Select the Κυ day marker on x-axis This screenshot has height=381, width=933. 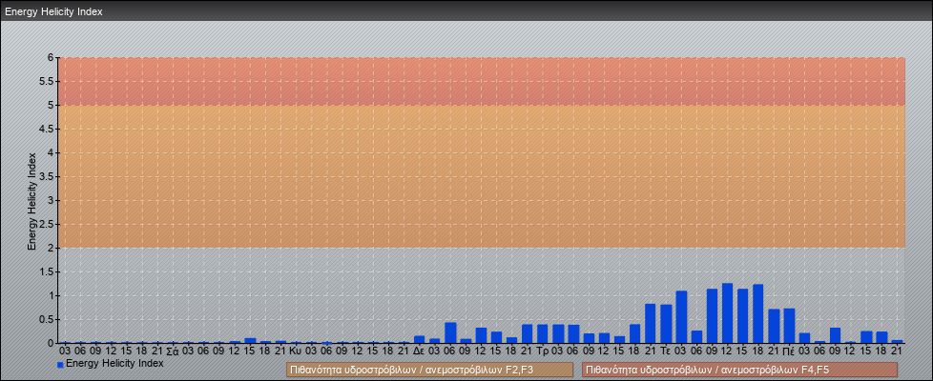(295, 351)
